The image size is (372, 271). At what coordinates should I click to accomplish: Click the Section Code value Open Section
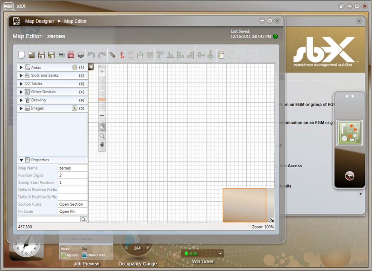73,204
